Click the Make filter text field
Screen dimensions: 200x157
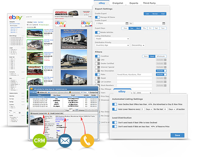(134, 75)
